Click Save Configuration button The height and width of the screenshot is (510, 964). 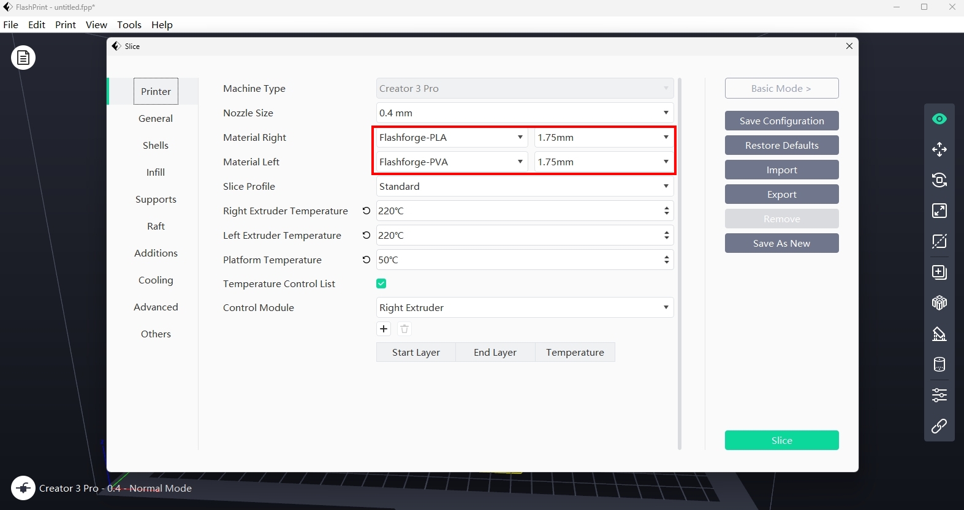(781, 121)
